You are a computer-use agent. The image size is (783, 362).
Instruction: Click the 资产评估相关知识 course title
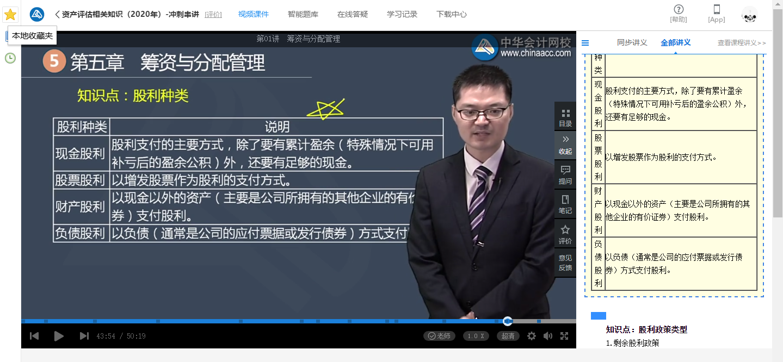tap(131, 14)
